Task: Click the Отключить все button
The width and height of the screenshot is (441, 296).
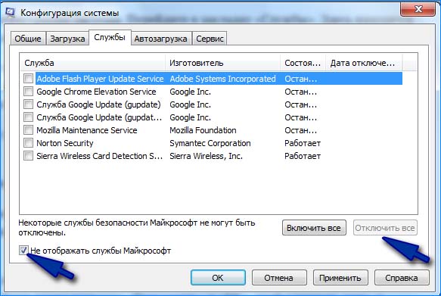Action: [x=385, y=228]
